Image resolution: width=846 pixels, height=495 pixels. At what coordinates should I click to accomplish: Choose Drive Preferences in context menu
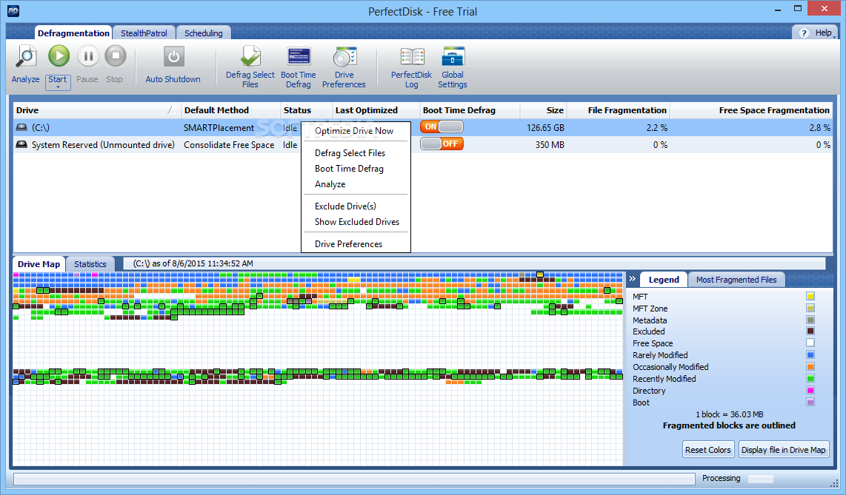[348, 244]
